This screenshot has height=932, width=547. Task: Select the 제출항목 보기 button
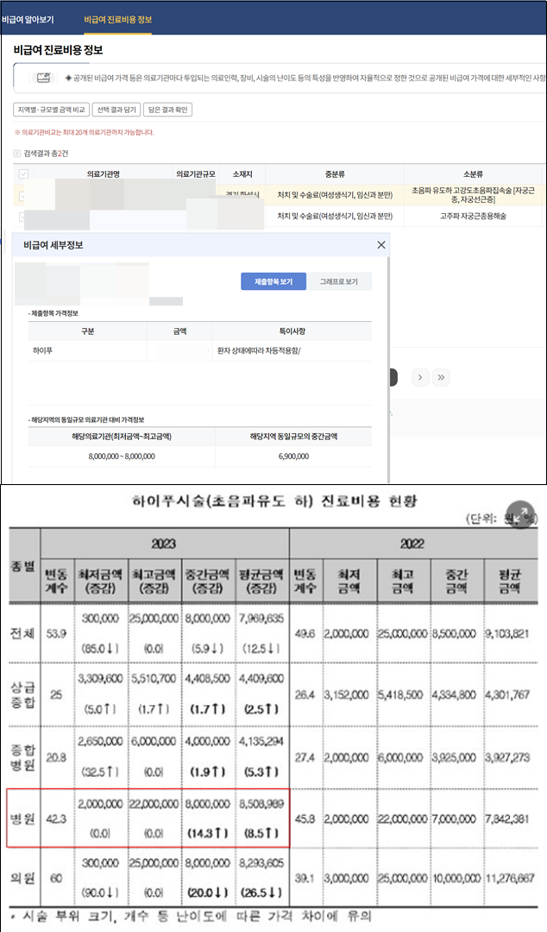[273, 281]
